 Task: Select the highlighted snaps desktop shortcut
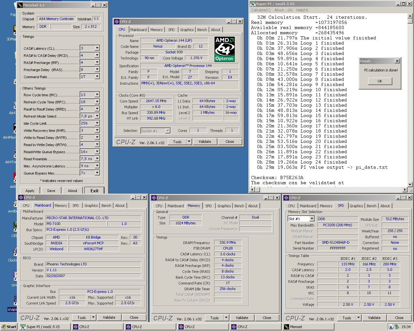pos(12,304)
